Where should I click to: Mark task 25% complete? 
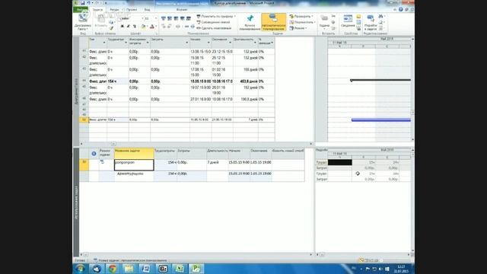[x=170, y=18]
